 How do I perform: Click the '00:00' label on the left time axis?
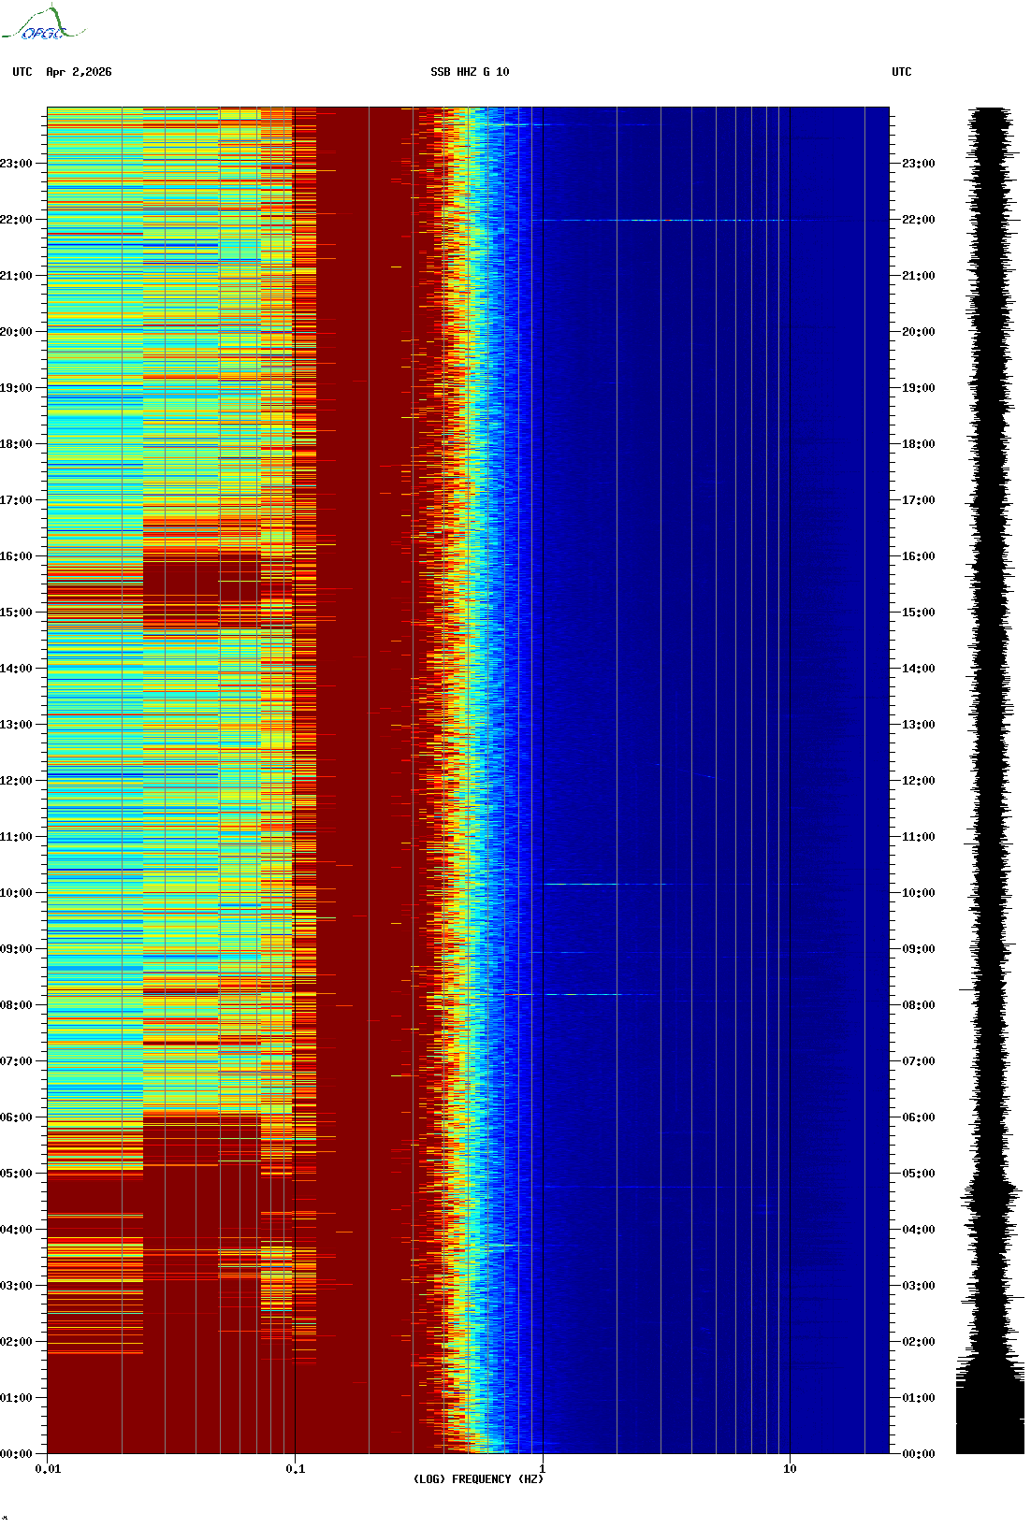[x=17, y=1454]
